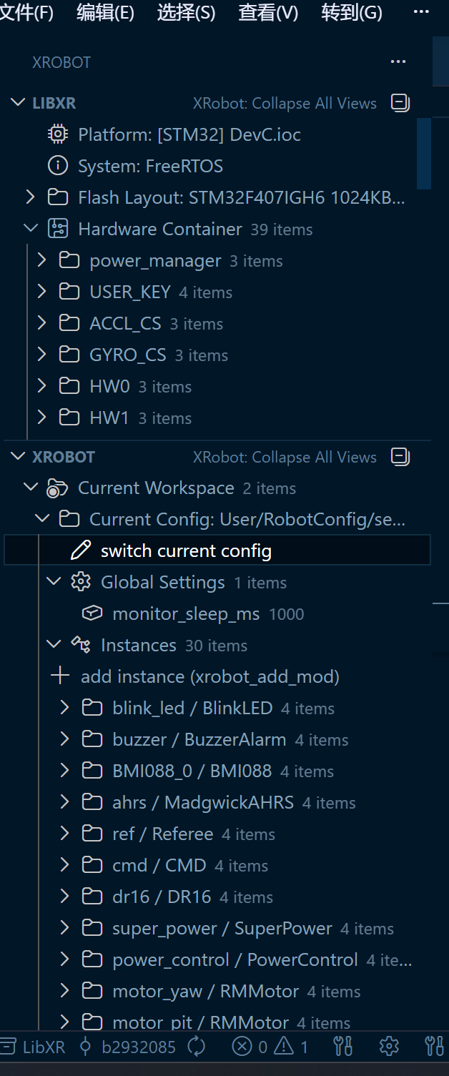
Task: Expand the power_manager folder
Action: 41,260
